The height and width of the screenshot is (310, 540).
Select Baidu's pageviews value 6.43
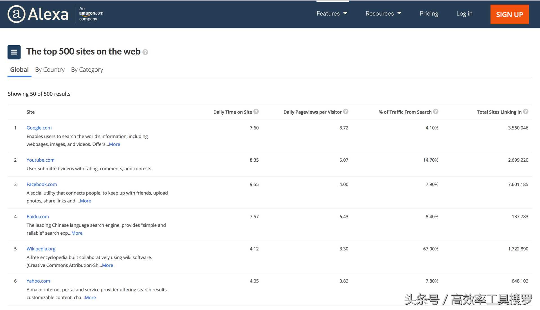[x=344, y=216]
